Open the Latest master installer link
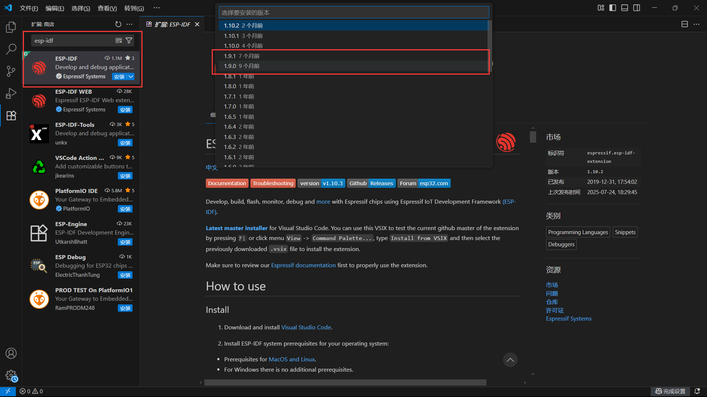 [237, 228]
